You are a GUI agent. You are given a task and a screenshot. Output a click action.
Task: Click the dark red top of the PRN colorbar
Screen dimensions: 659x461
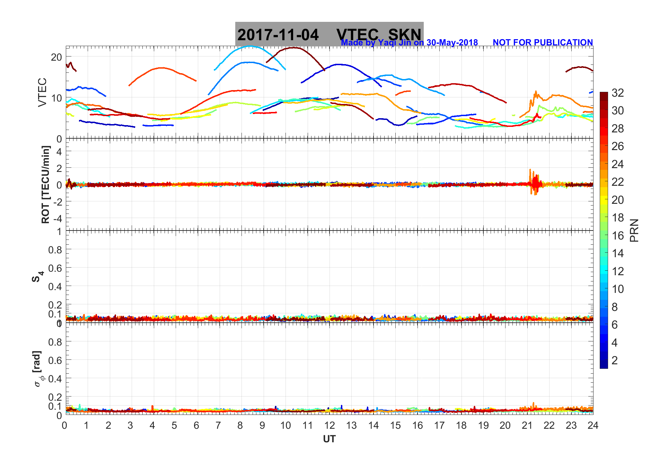[604, 97]
